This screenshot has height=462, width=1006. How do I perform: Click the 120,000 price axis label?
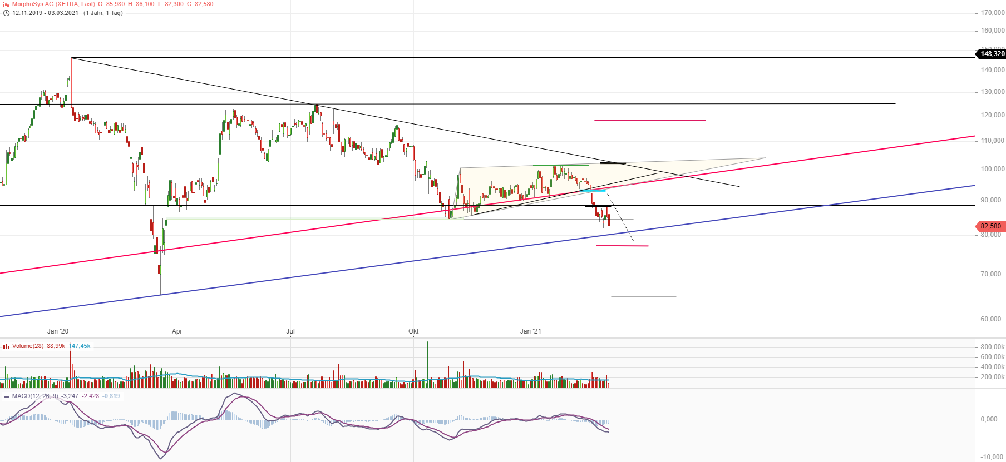click(993, 115)
